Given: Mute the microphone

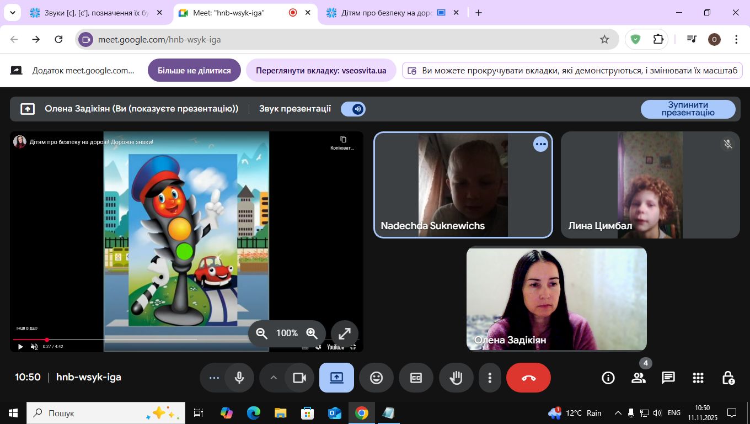Looking at the screenshot, I should (239, 378).
